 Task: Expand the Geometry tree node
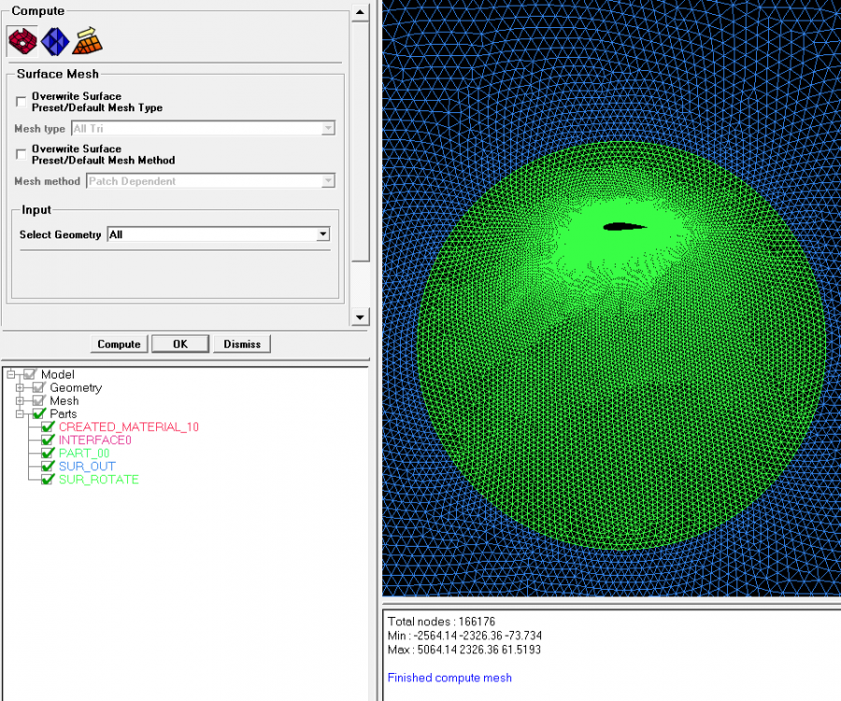[21, 388]
